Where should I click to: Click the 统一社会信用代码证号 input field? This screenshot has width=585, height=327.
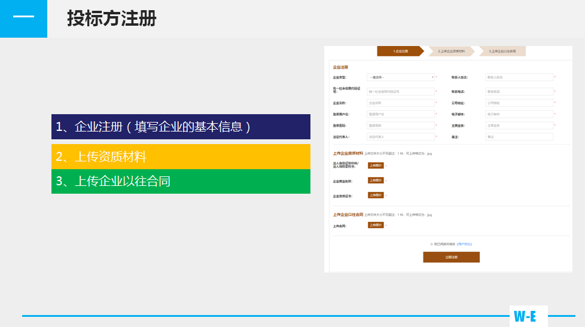pyautogui.click(x=400, y=91)
